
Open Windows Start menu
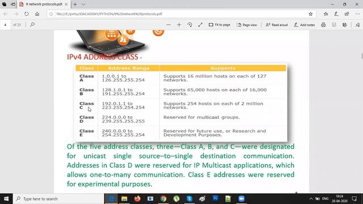[6, 199]
